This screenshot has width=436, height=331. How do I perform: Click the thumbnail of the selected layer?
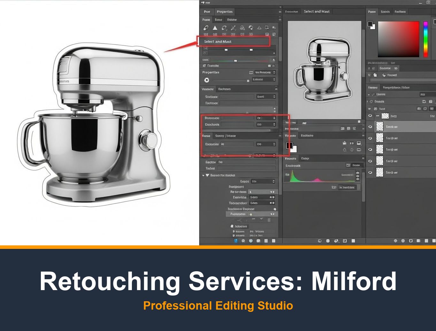pyautogui.click(x=380, y=127)
